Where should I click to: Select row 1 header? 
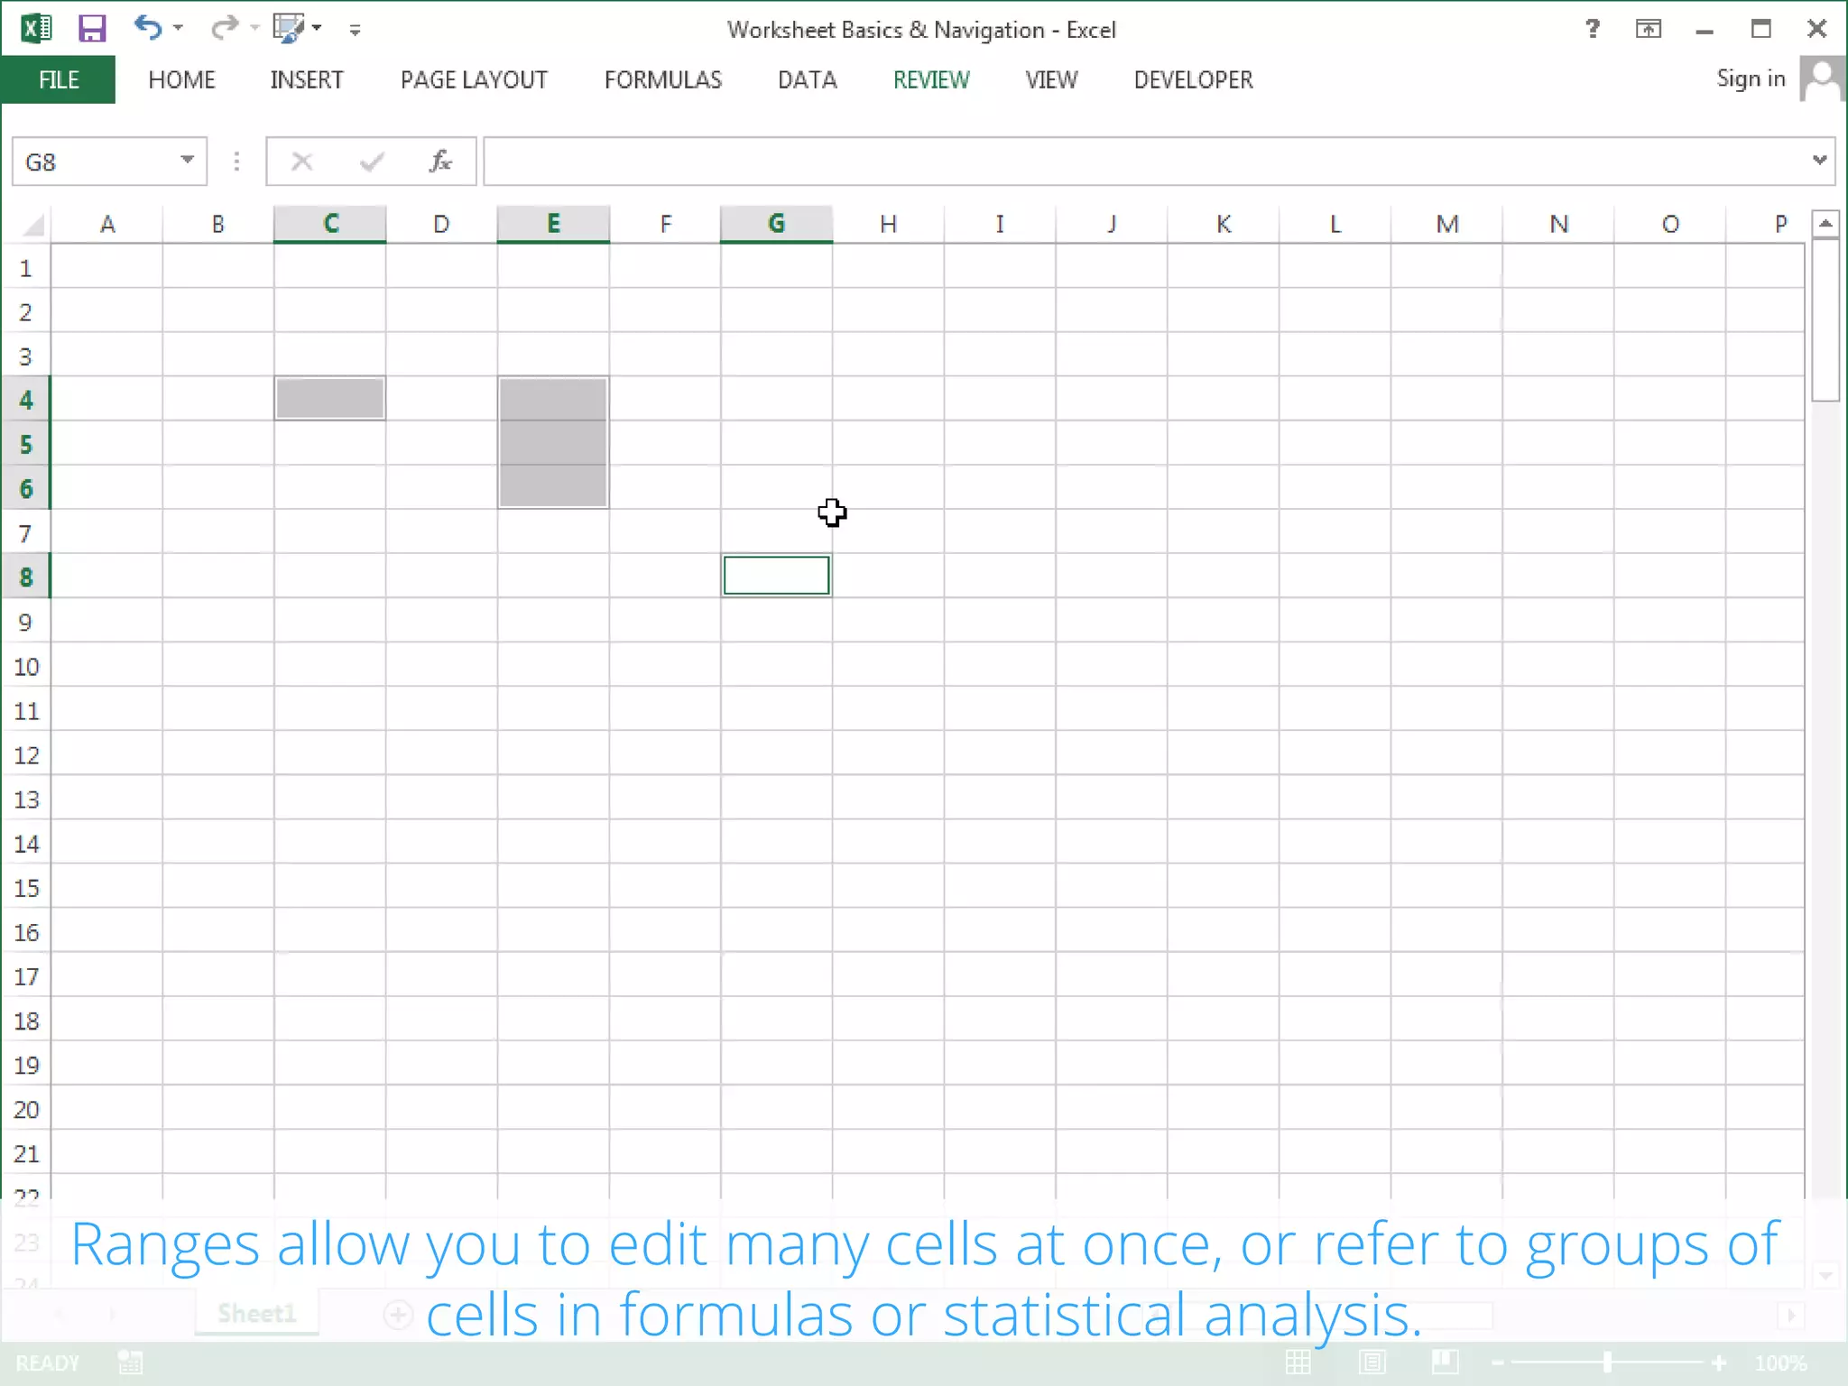(x=26, y=268)
